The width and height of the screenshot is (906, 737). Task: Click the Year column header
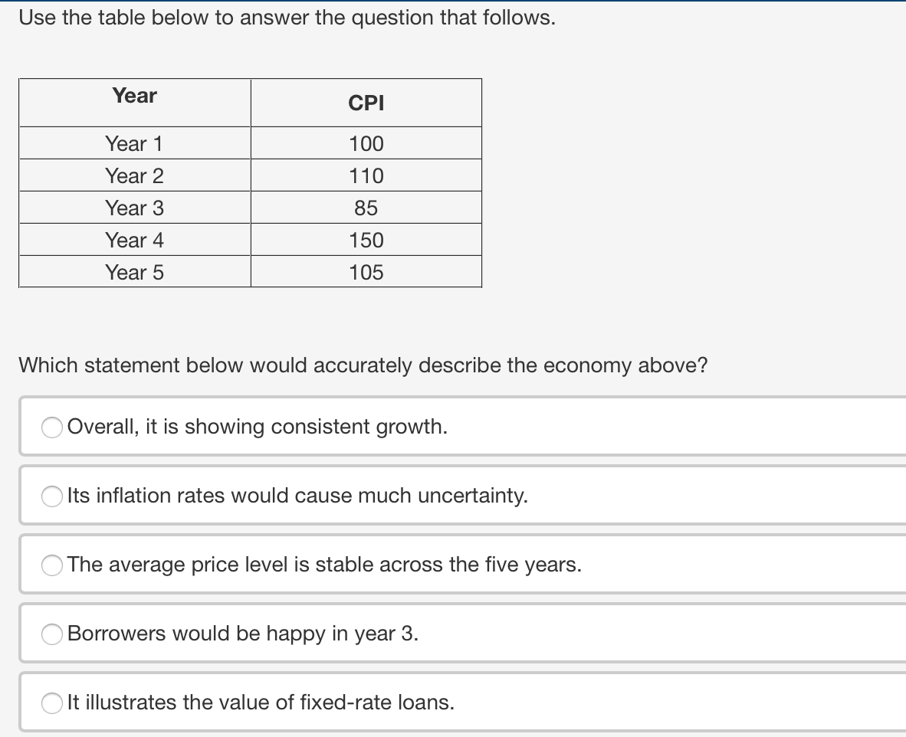tap(134, 96)
